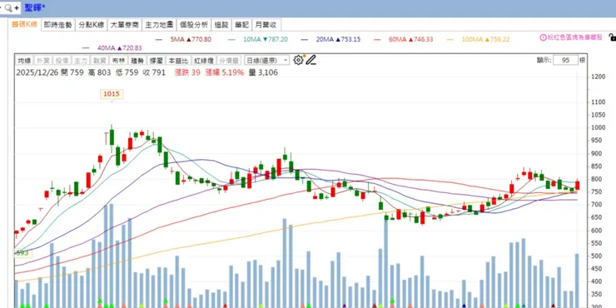Click the 漲跌 39 text
The width and height of the screenshot is (616, 308).
(x=187, y=72)
